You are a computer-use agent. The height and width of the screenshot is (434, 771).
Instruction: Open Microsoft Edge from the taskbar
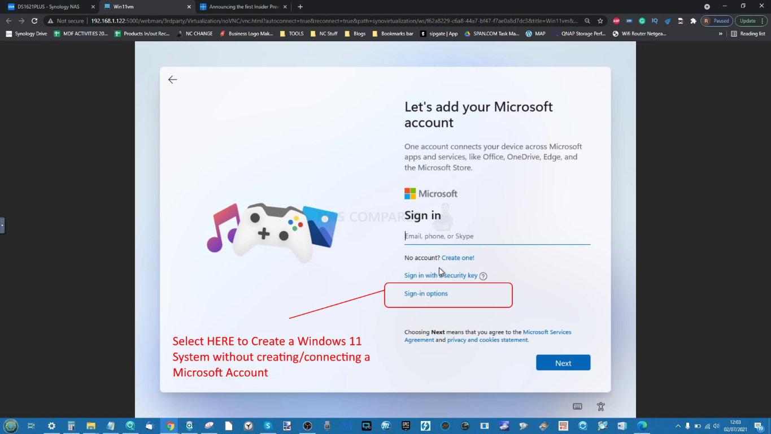642,426
